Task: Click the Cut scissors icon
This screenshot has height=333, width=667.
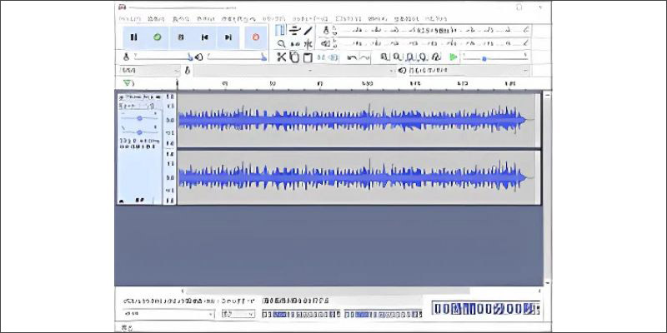Action: click(281, 57)
